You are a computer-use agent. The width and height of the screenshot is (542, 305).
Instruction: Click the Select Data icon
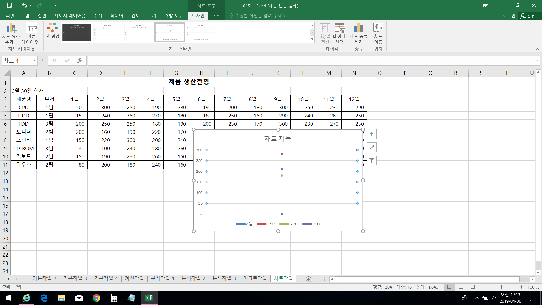(339, 28)
